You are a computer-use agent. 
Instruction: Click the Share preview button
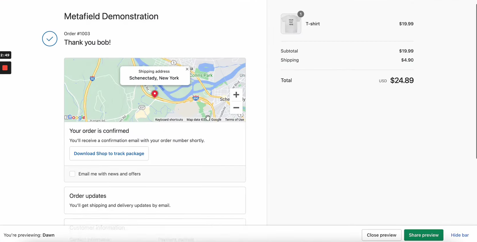[x=424, y=235]
